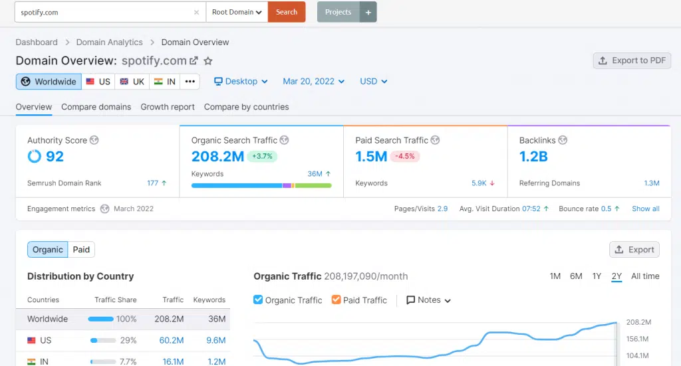681x366 pixels.
Task: Click the orange Search button
Action: pyautogui.click(x=287, y=12)
